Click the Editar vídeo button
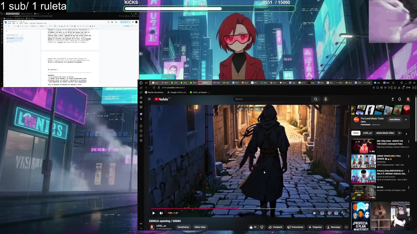 point(200,227)
